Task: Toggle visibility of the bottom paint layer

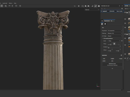Action: tap(125, 58)
